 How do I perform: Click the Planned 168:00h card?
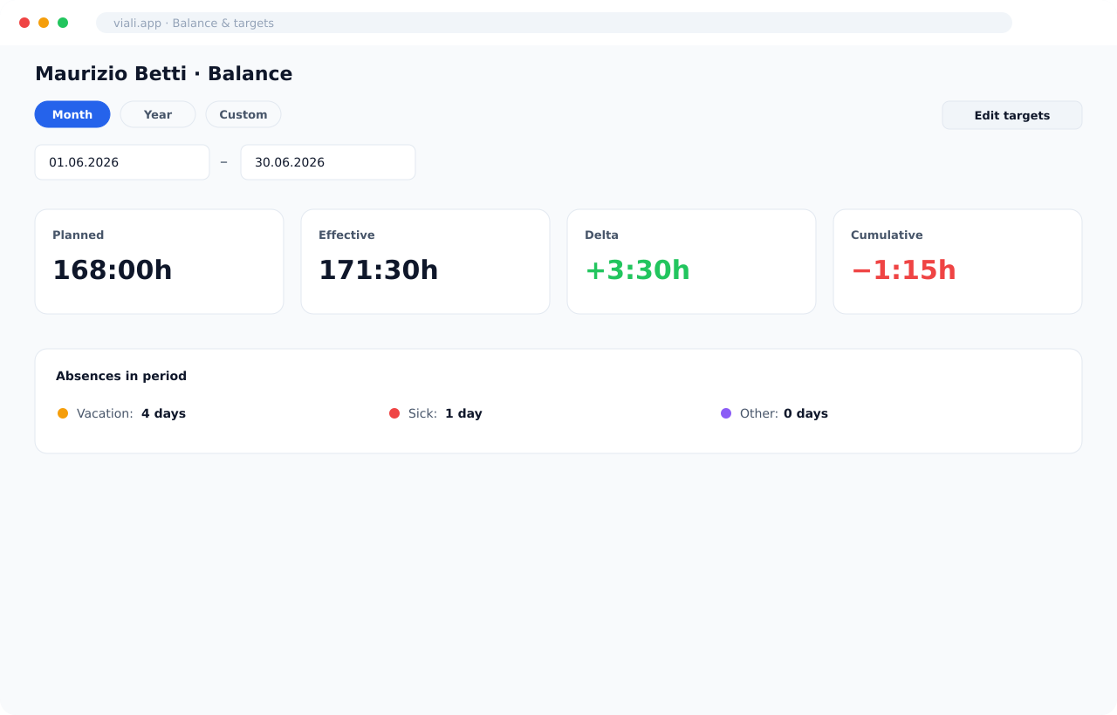(x=159, y=262)
